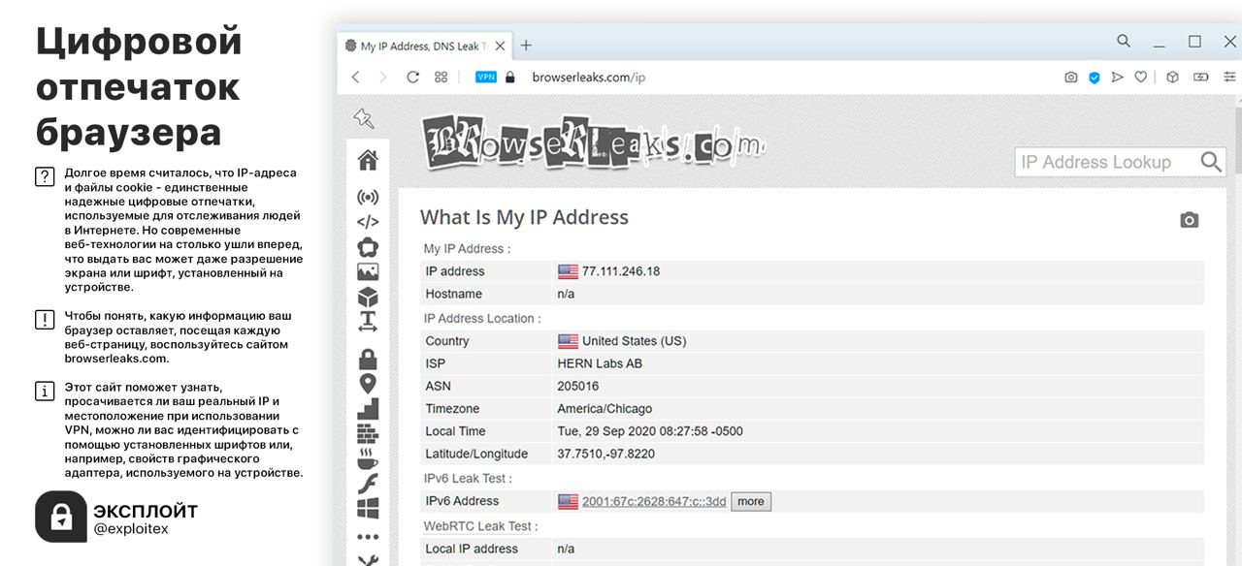Screen dimensions: 1242x566
Task: Click the 'Local IP address' row label
Action: pos(472,549)
